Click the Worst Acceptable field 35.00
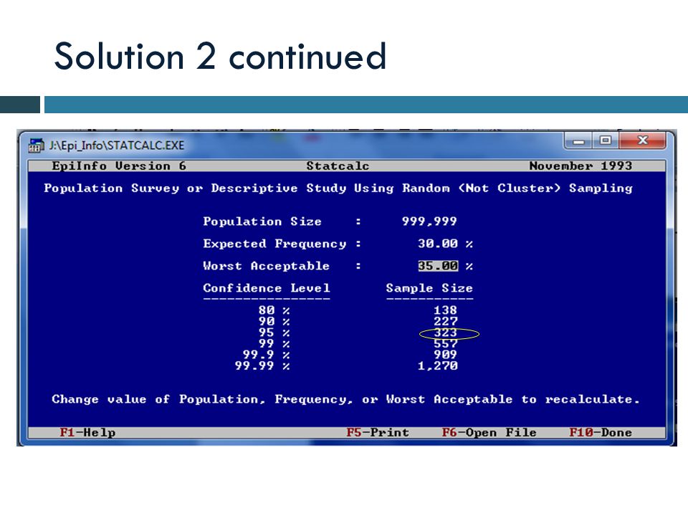 pos(438,266)
